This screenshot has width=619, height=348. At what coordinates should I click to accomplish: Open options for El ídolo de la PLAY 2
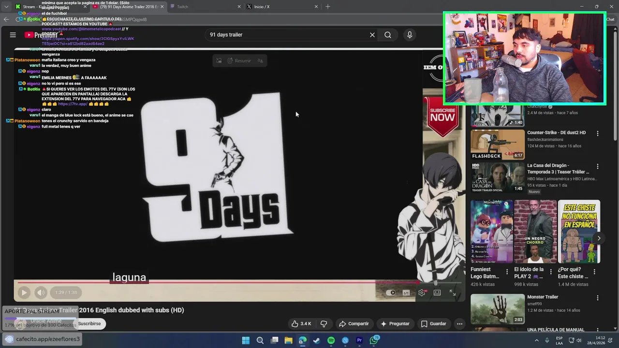(x=551, y=272)
